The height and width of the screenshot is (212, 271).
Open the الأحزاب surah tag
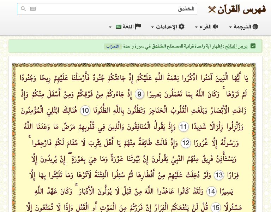click(113, 46)
